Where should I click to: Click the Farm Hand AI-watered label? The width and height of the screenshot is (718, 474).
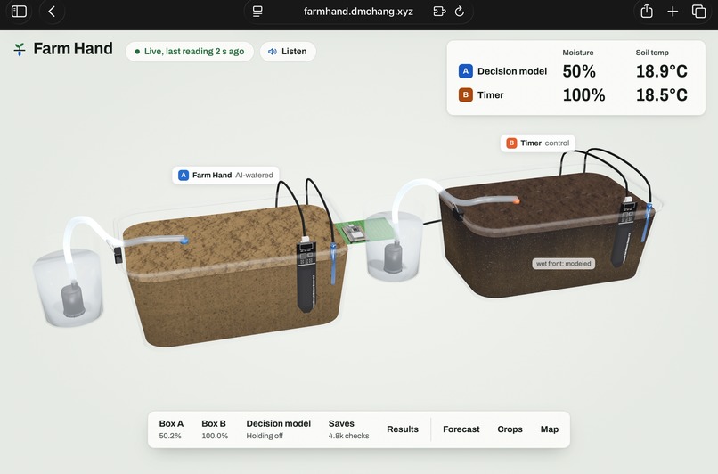[225, 175]
